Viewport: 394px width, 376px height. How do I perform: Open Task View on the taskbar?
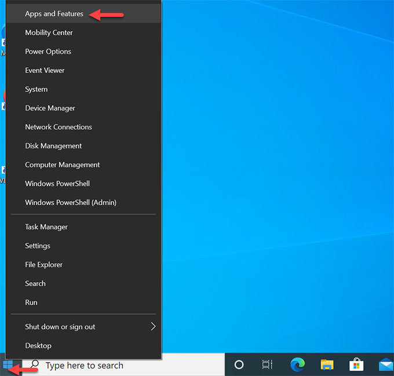(267, 364)
